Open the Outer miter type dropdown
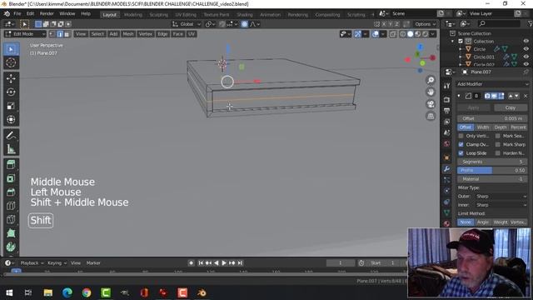Screen dimensions: 533x300 point(501,197)
